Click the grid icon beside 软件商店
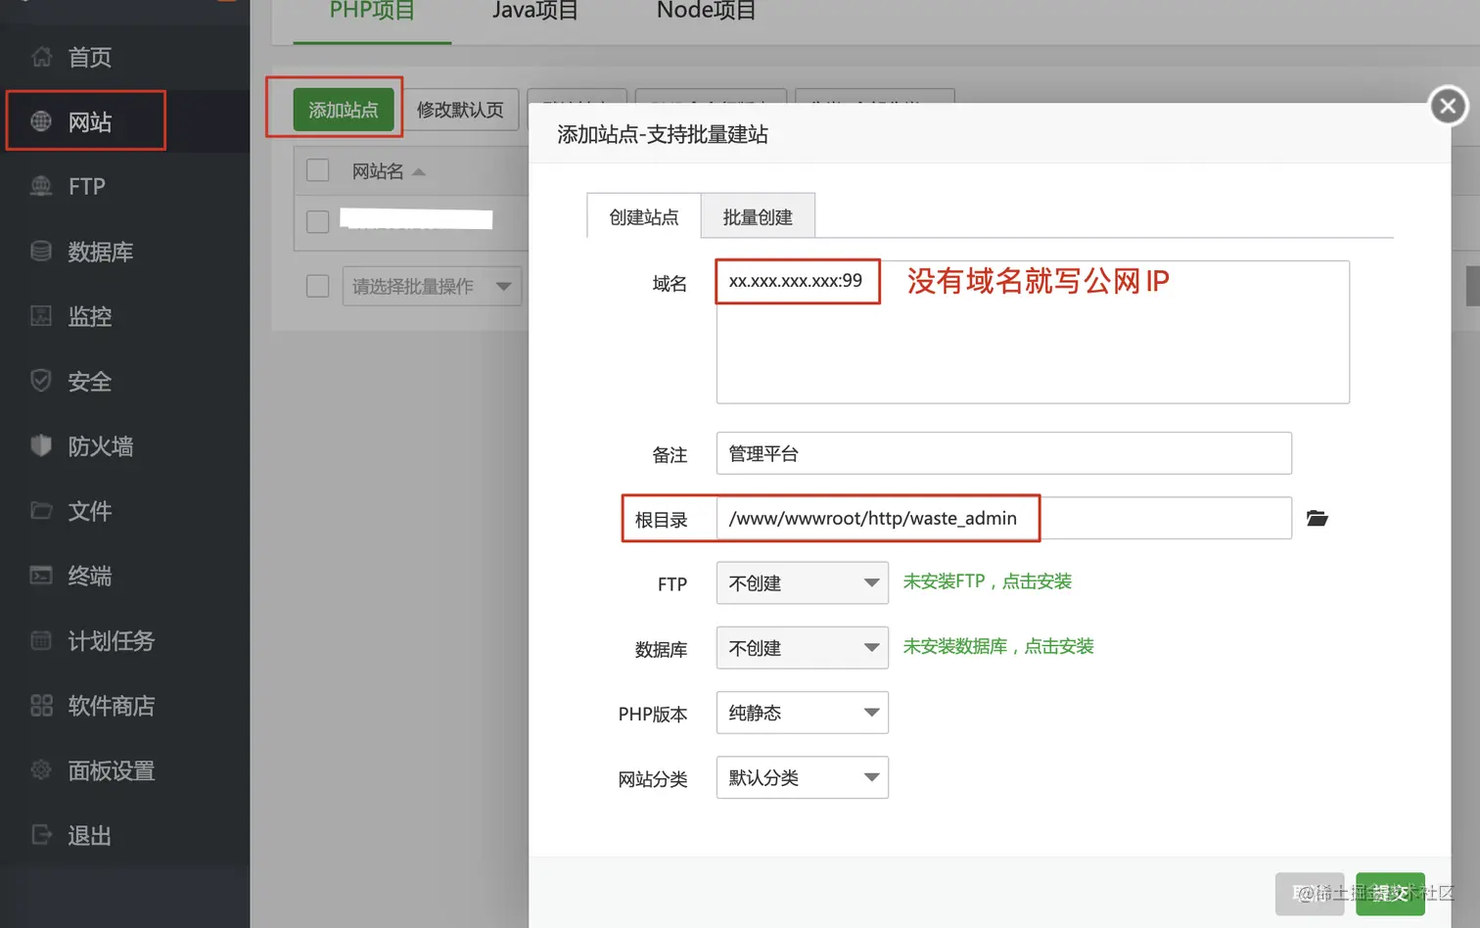1480x928 pixels. [41, 705]
